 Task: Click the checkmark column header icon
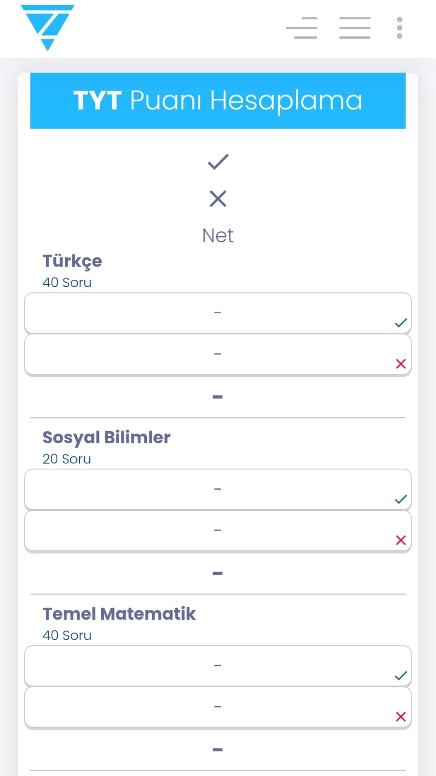[x=218, y=162]
